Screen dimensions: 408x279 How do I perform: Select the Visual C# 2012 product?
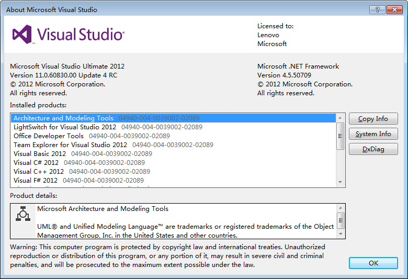click(x=36, y=163)
